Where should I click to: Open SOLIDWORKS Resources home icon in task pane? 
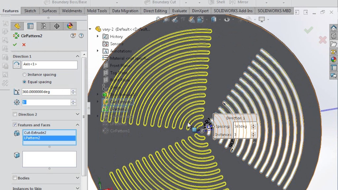[334, 28]
